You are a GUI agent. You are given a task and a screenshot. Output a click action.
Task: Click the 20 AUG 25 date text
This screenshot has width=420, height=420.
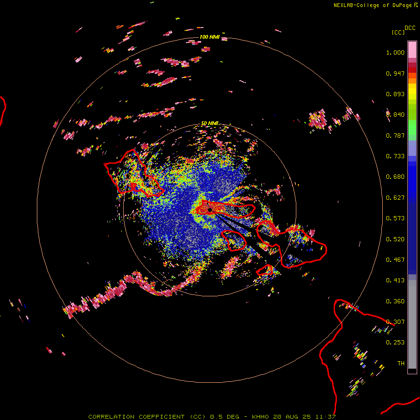pyautogui.click(x=292, y=417)
